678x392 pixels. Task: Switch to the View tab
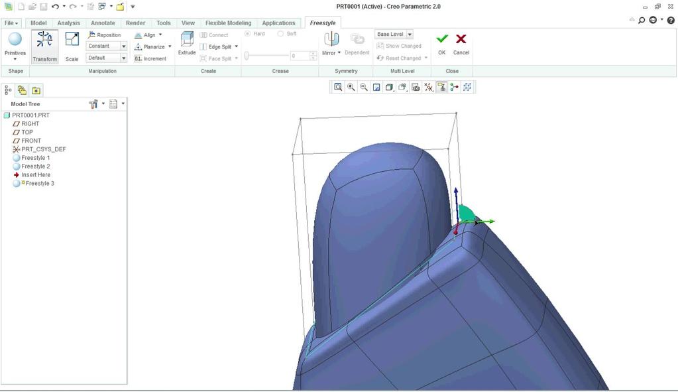188,23
